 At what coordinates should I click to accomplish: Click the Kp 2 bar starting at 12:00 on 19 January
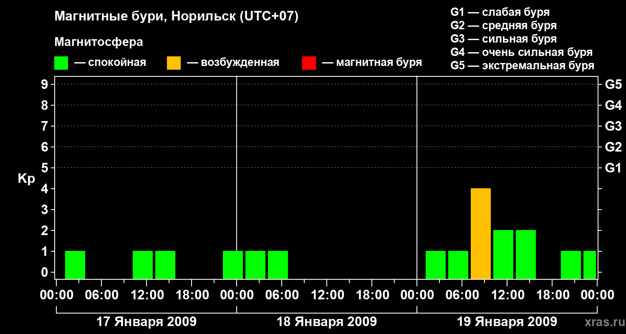(x=503, y=254)
